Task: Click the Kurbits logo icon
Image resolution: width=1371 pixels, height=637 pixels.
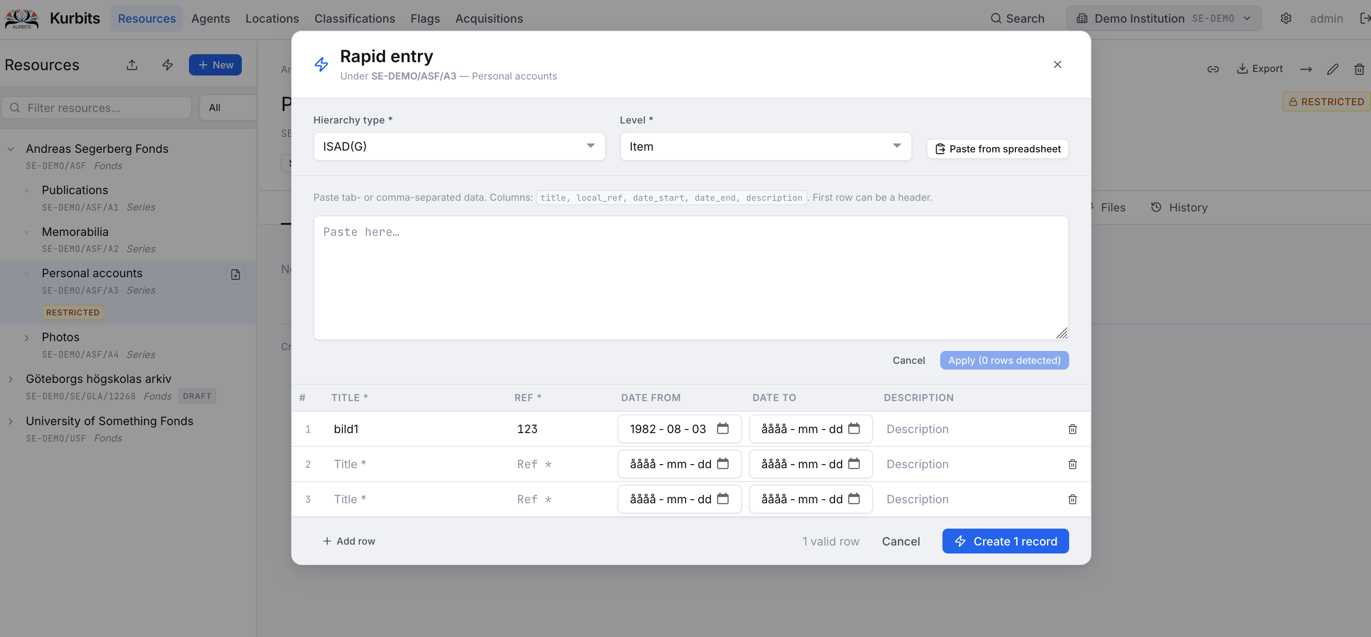Action: (21, 19)
